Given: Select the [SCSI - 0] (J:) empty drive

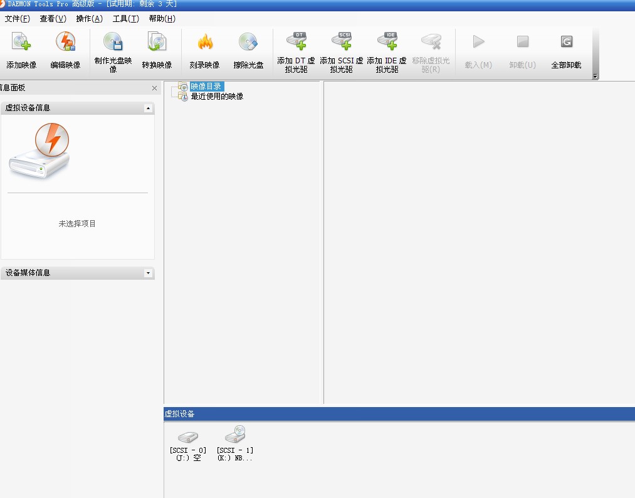Looking at the screenshot, I should (x=188, y=443).
